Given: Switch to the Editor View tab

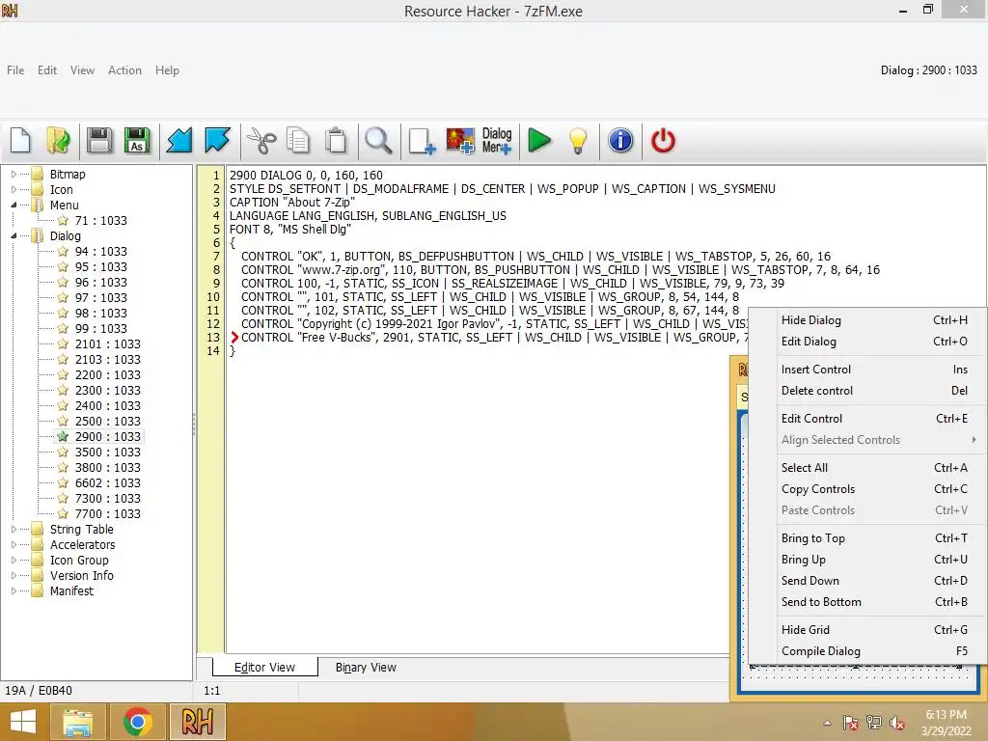Looking at the screenshot, I should pyautogui.click(x=264, y=668).
